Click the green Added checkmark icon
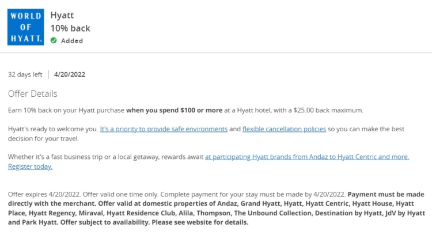This screenshot has height=235, width=432. coord(54,40)
